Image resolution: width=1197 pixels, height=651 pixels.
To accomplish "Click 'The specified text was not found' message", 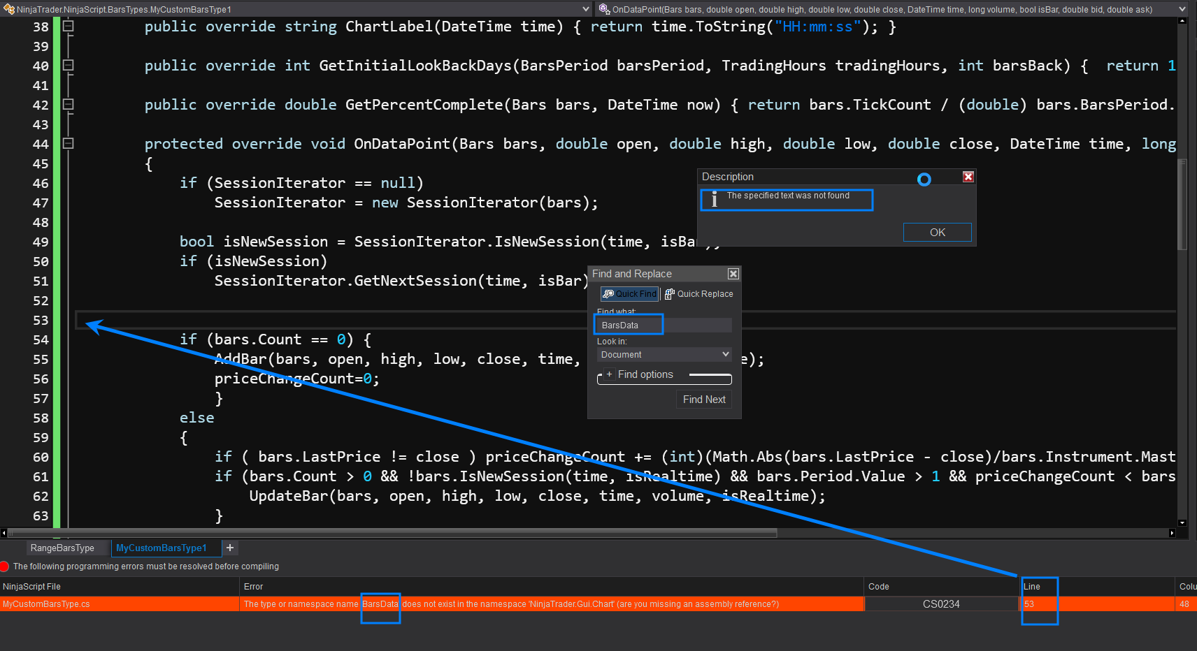I will pos(788,196).
